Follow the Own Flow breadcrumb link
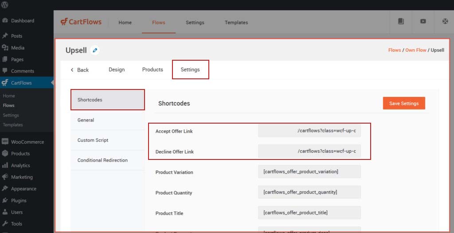This screenshot has height=233, width=454. [416, 50]
